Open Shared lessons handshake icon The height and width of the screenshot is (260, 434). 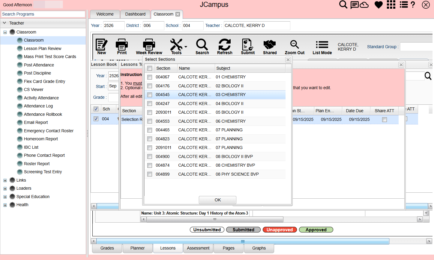point(270,47)
